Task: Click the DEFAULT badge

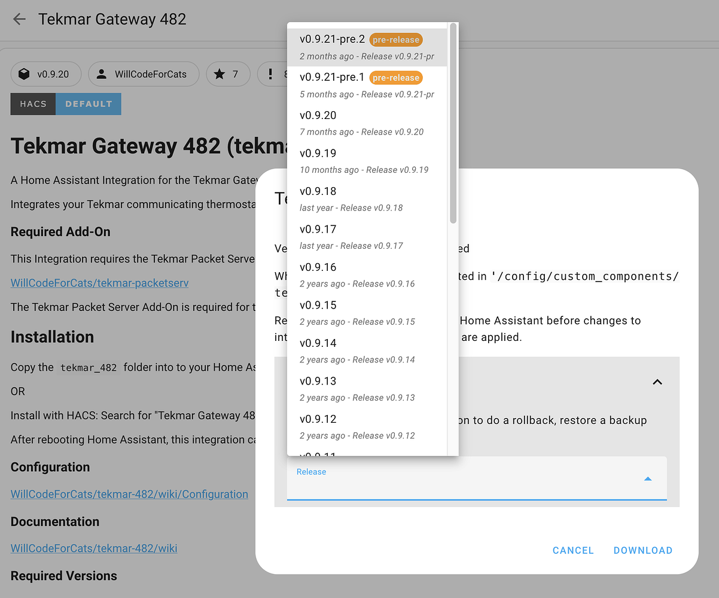Action: click(89, 103)
